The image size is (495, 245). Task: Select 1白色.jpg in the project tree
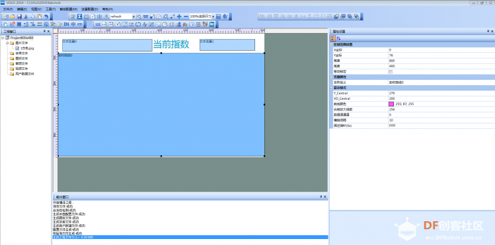[x=27, y=48]
